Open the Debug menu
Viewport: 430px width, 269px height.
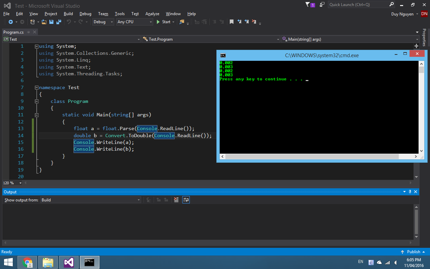85,14
